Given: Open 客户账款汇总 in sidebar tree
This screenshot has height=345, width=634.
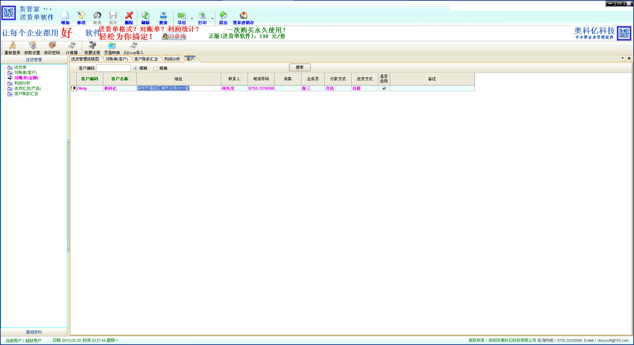Looking at the screenshot, I should point(26,94).
